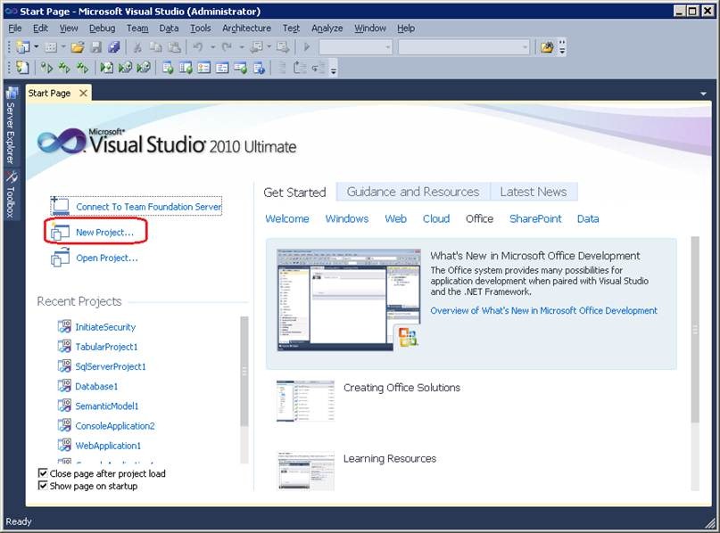Click the Add New Item toolbar icon

click(51, 46)
